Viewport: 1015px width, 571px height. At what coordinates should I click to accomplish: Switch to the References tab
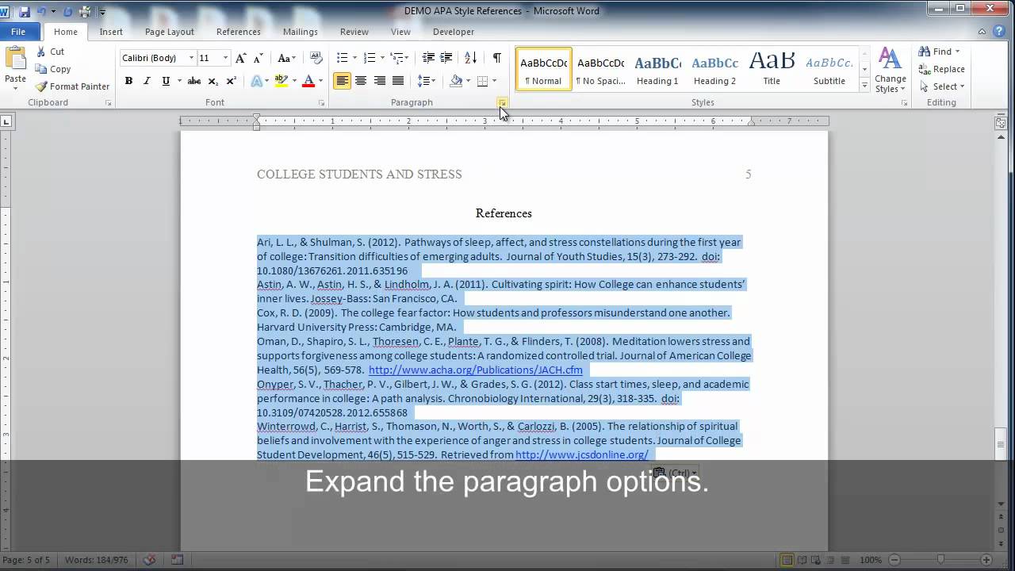click(238, 32)
